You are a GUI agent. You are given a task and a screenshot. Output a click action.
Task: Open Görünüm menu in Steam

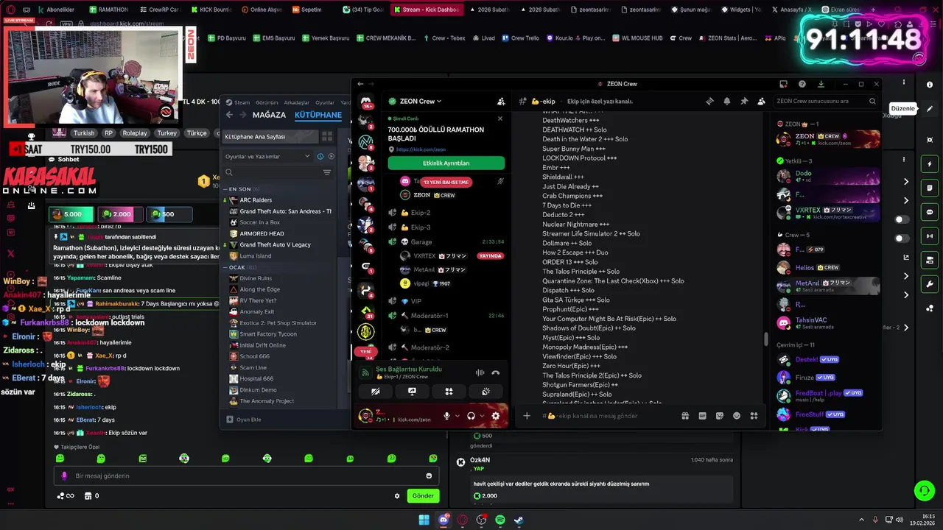coord(267,102)
